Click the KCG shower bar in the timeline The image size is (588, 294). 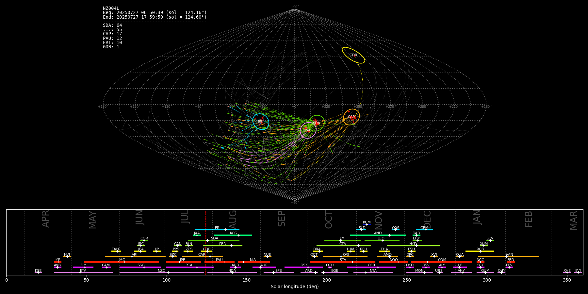[x=233, y=235]
